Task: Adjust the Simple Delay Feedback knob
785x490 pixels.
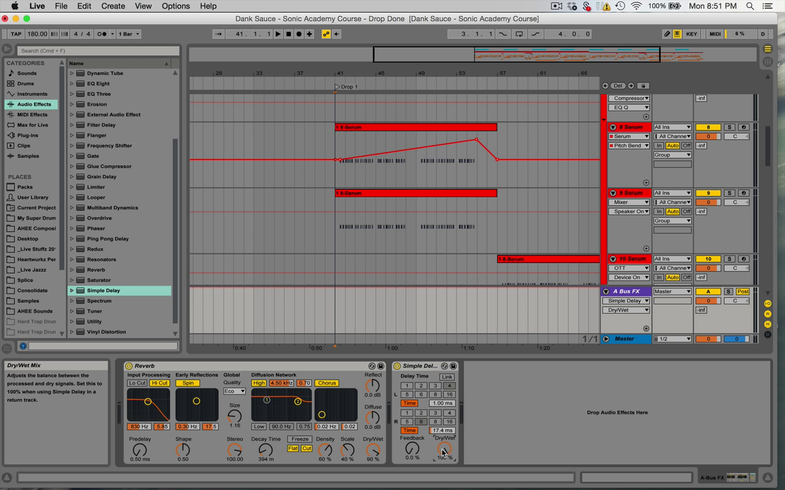Action: pyautogui.click(x=412, y=448)
